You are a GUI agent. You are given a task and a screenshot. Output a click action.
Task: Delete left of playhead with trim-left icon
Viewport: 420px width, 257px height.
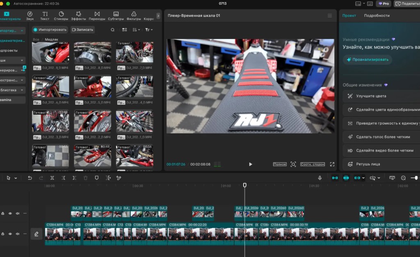click(63, 178)
